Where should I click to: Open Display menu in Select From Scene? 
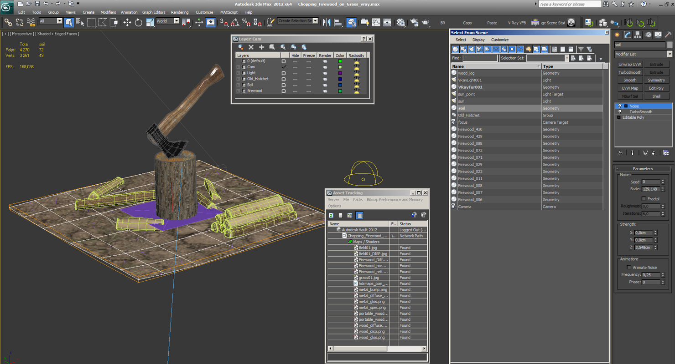(x=478, y=40)
